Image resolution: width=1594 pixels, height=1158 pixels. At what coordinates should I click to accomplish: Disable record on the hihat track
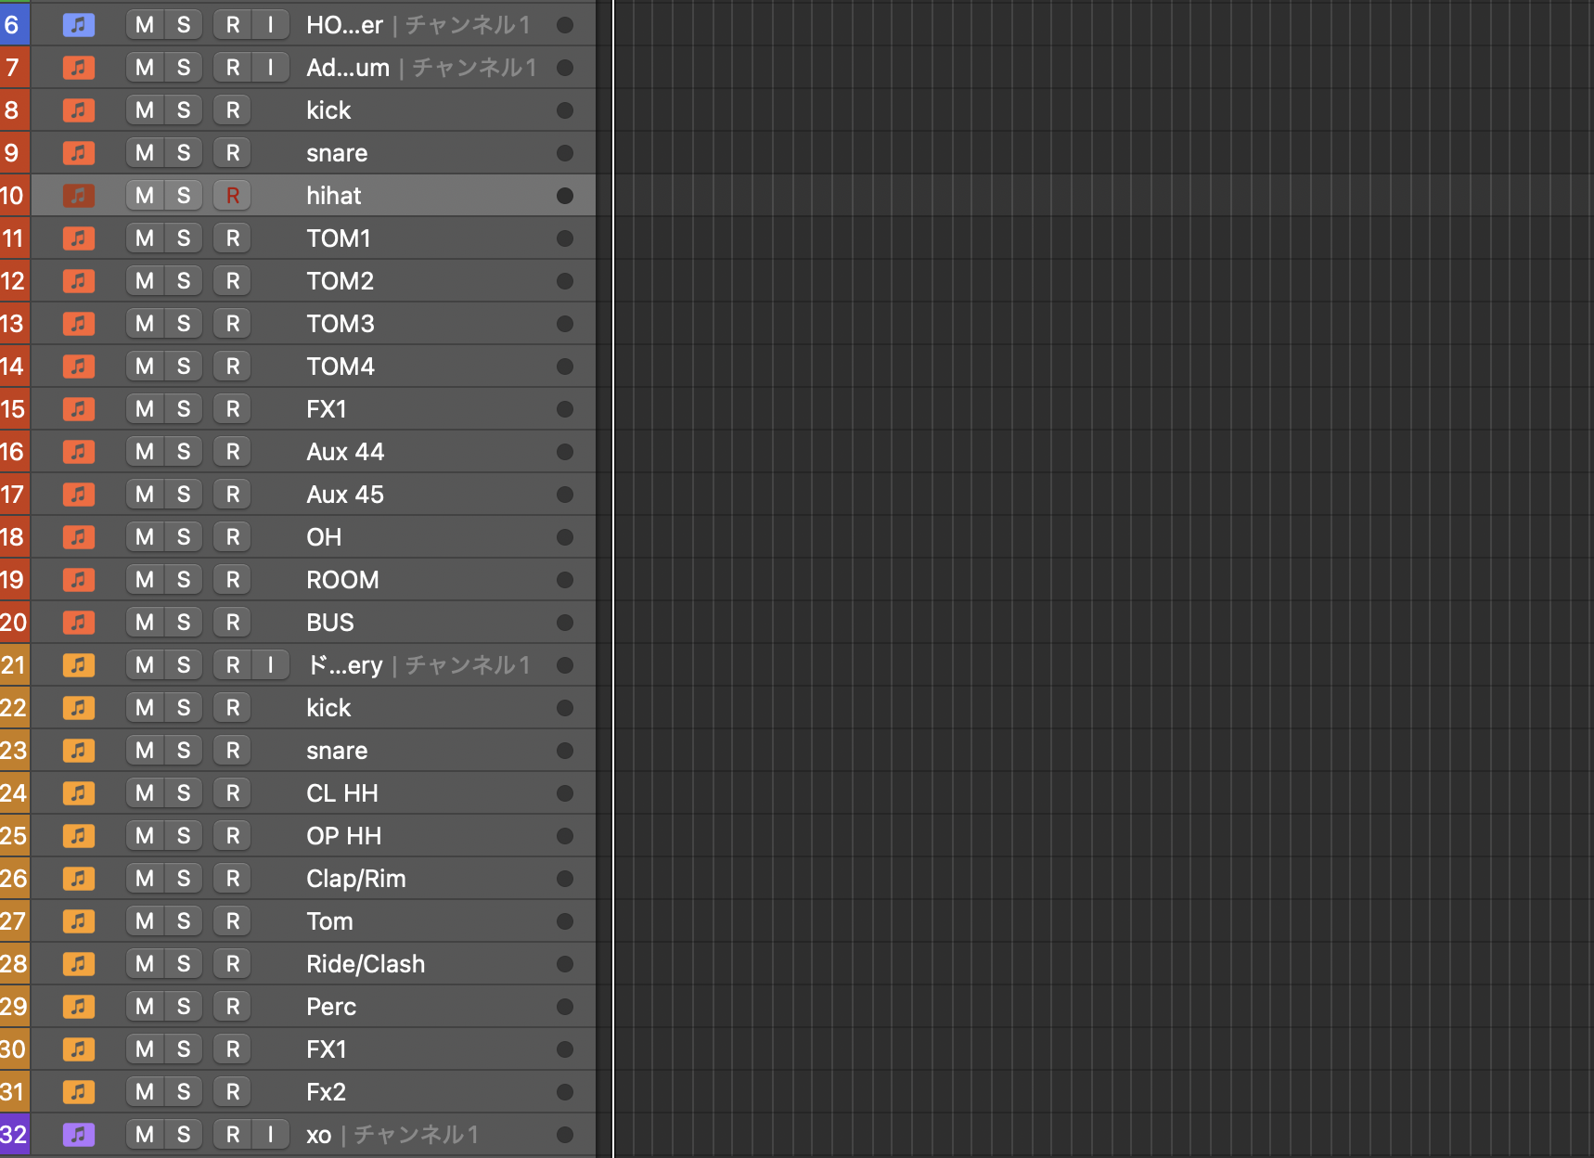coord(233,196)
